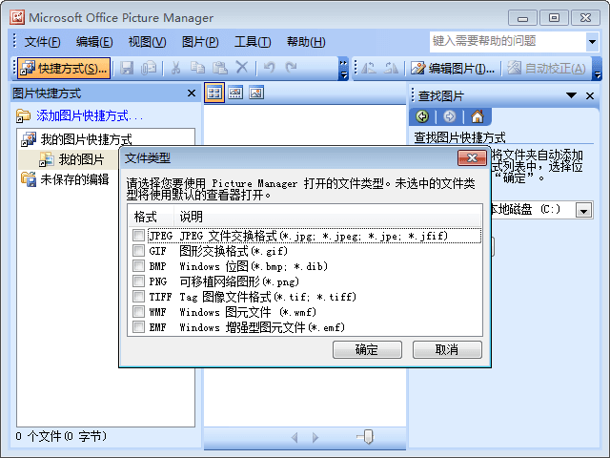Select 我的图片 folder in tree
The image size is (610, 458).
[x=81, y=159]
